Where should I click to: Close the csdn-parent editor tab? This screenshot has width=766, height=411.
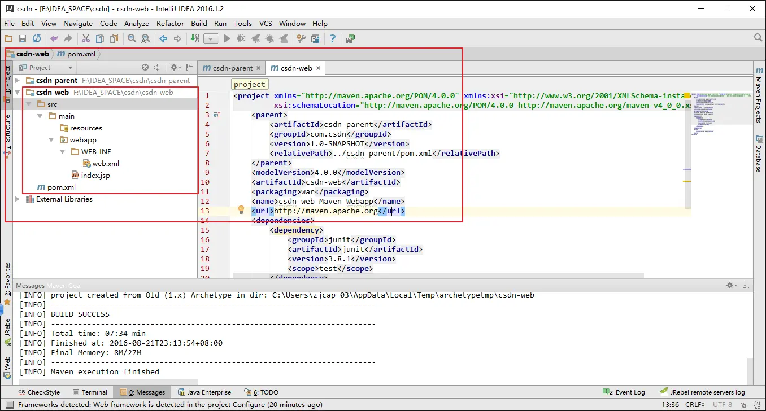tap(259, 68)
